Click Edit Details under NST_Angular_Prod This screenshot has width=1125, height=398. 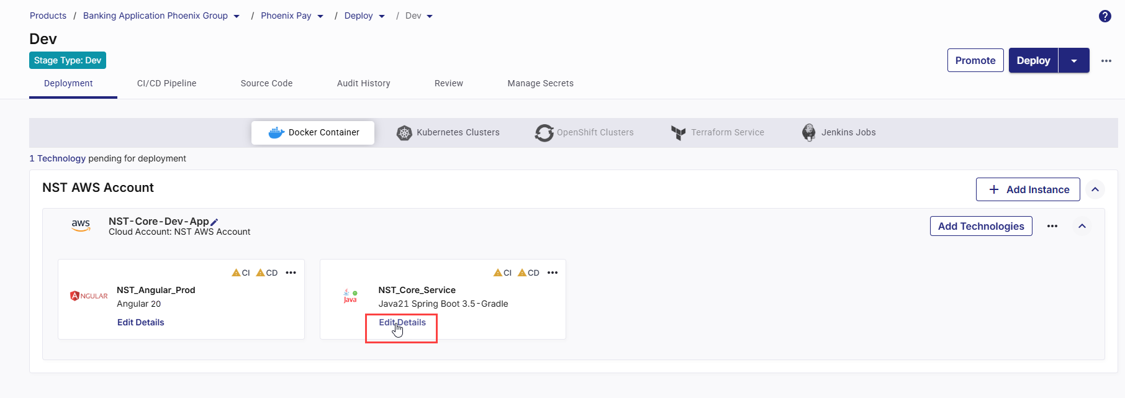click(x=141, y=322)
